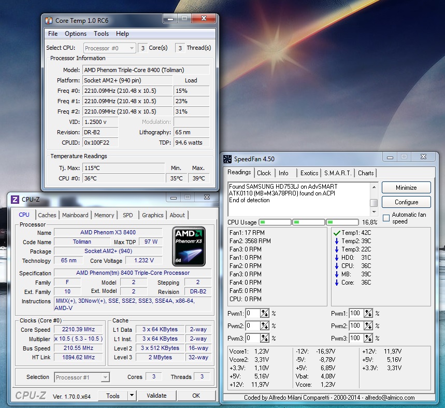The image size is (445, 408).
Task: Open the Core Temp File menu
Action: (53, 34)
